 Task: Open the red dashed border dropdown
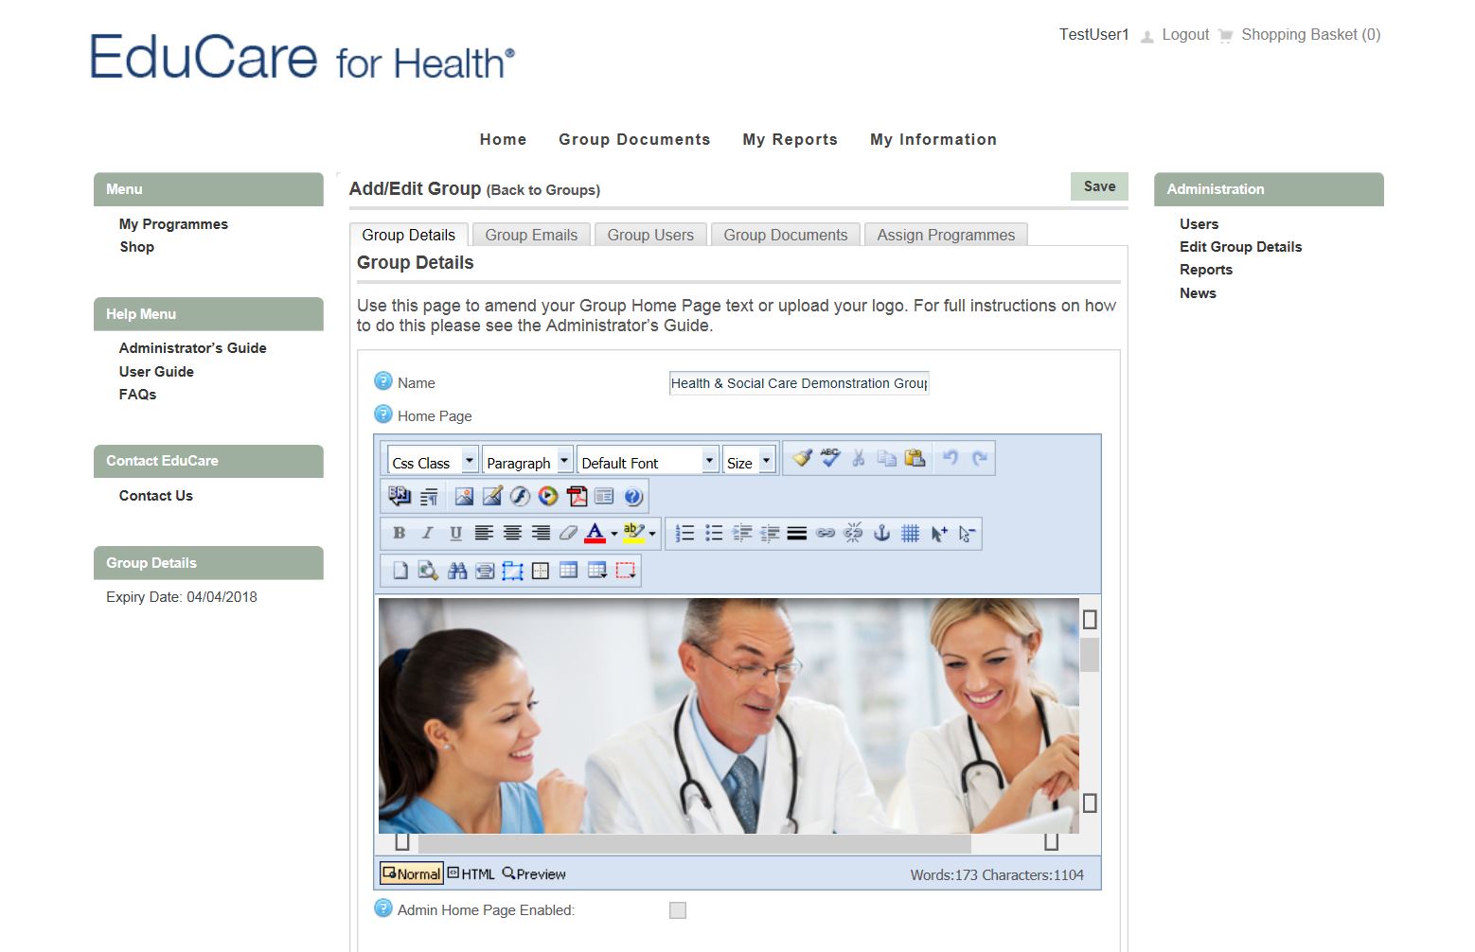click(x=625, y=570)
